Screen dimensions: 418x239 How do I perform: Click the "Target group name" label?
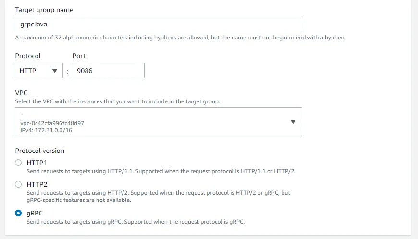tap(44, 10)
